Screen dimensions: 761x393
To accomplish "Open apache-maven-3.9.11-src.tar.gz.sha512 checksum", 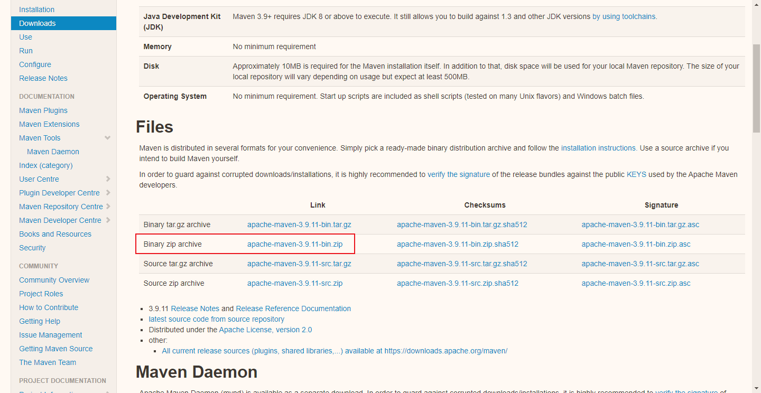I will [x=462, y=264].
